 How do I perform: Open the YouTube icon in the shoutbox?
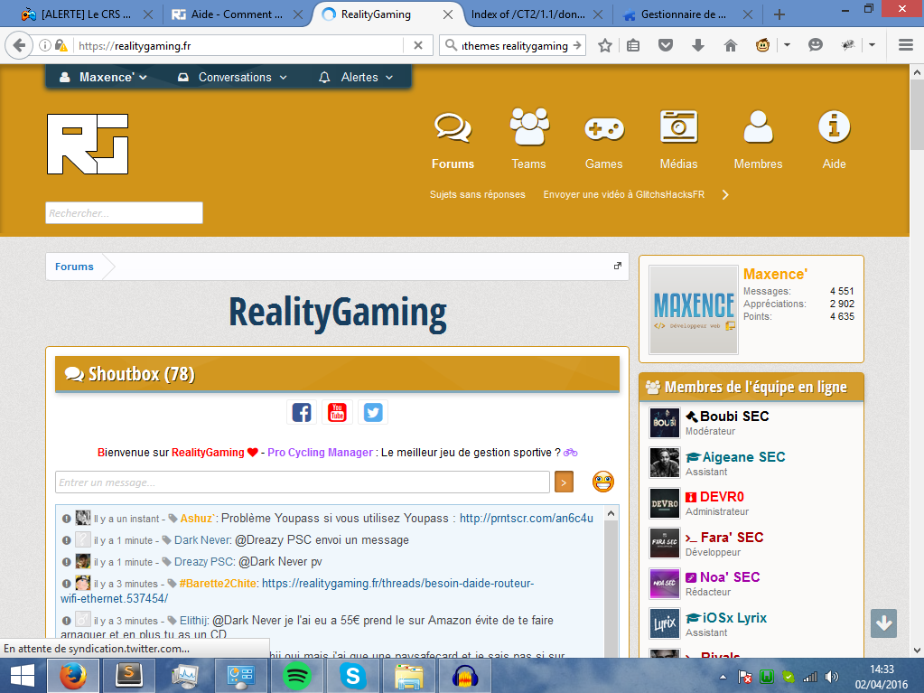[x=337, y=412]
